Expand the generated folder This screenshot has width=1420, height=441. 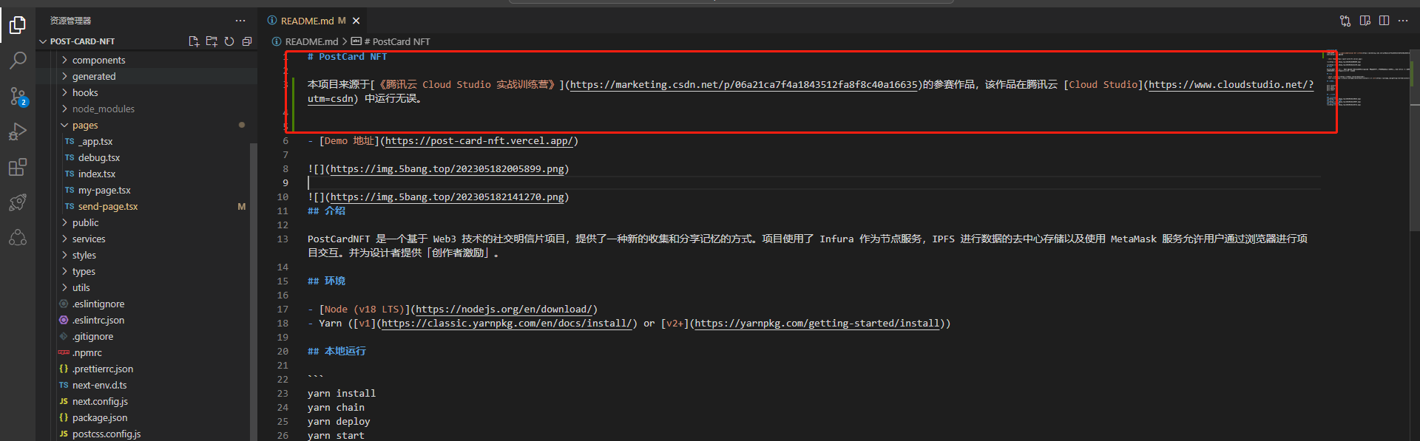pyautogui.click(x=94, y=76)
